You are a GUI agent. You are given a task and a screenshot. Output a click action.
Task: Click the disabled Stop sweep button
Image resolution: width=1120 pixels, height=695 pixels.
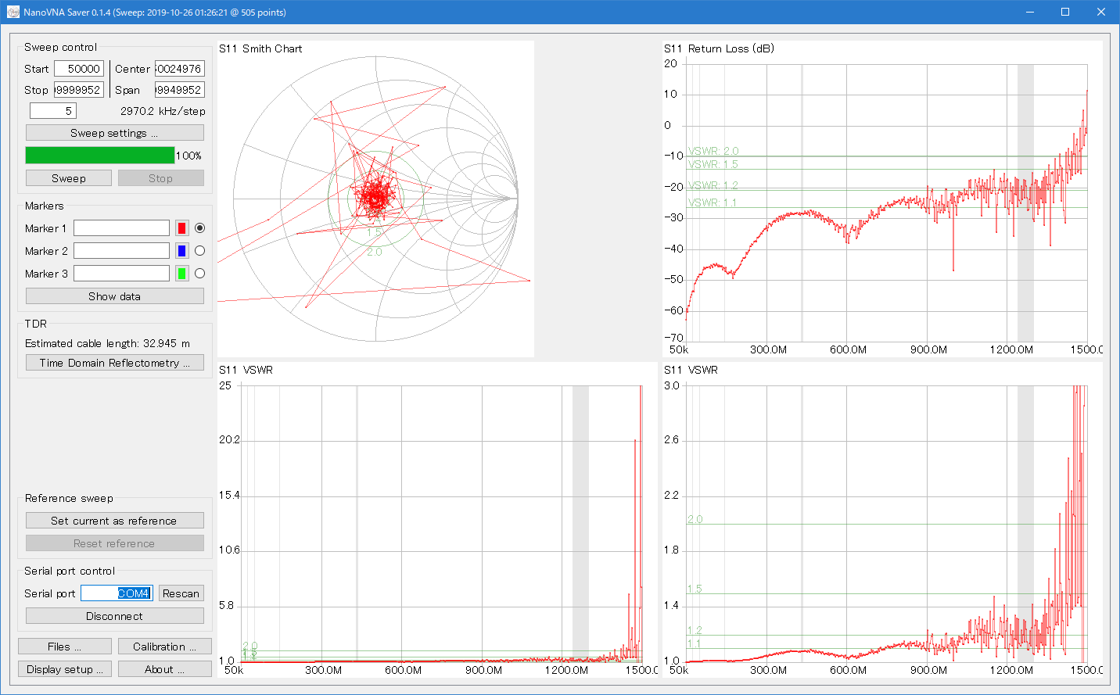coord(161,178)
